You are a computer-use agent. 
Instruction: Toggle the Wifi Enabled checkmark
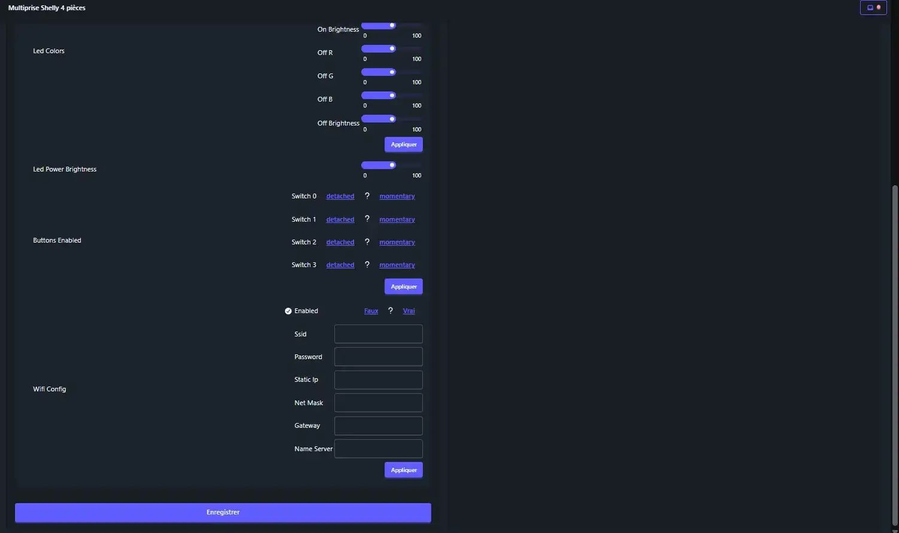(288, 311)
